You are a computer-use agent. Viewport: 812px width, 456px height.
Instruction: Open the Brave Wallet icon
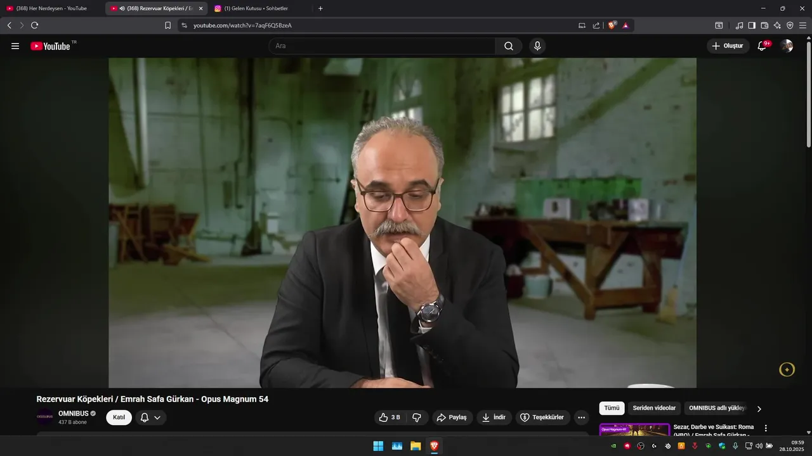click(764, 25)
